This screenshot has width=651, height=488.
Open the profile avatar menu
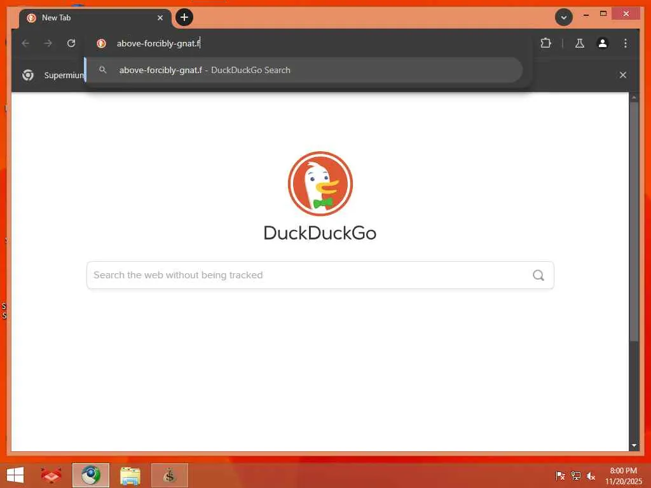(603, 43)
